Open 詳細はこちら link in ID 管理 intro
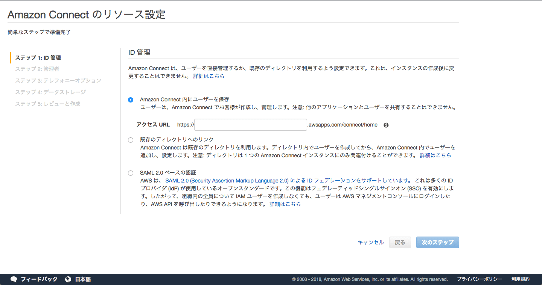 coord(209,76)
